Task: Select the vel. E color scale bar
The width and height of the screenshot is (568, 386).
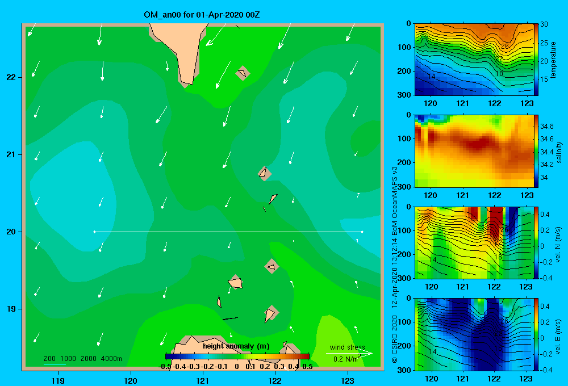Action: (536, 334)
